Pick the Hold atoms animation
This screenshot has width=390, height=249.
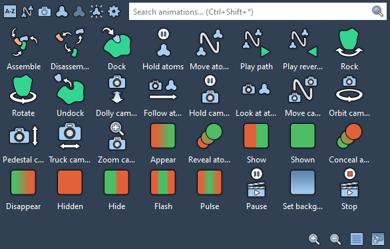click(164, 43)
